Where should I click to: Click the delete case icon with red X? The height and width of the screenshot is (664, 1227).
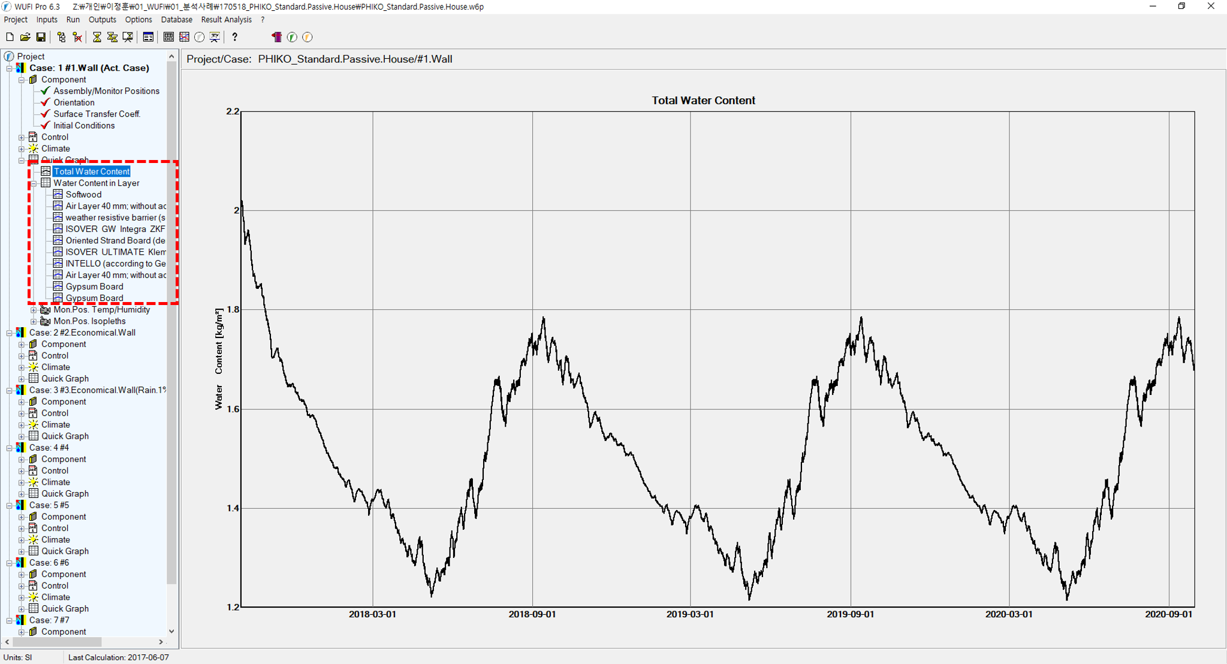77,37
